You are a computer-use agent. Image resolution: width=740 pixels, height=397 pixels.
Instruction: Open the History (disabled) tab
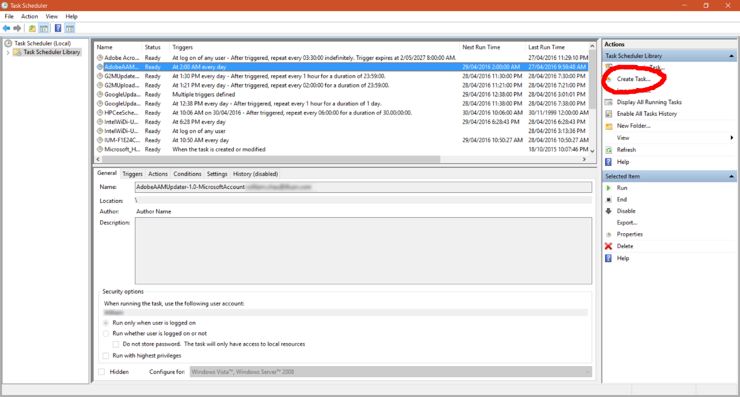pos(255,174)
